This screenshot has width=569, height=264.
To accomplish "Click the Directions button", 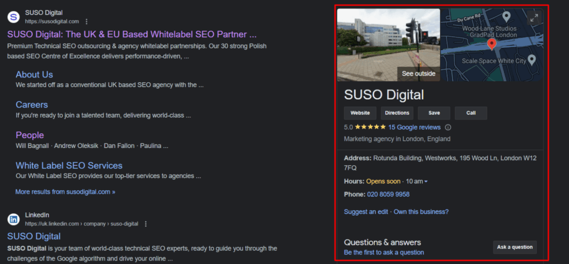I will 397,113.
